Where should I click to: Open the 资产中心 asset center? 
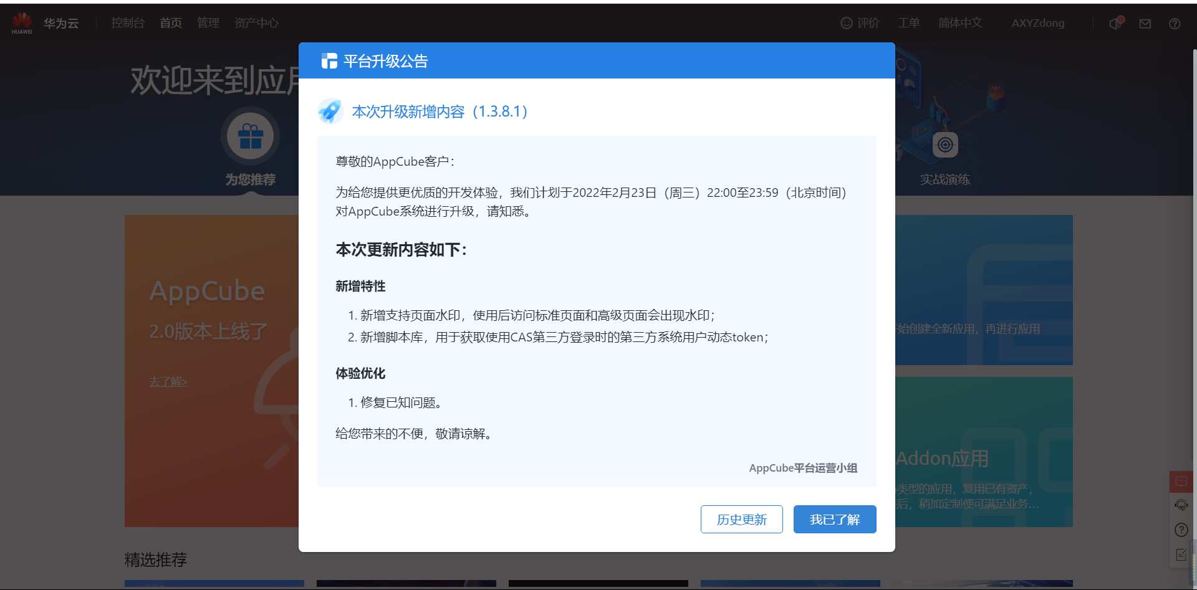256,23
